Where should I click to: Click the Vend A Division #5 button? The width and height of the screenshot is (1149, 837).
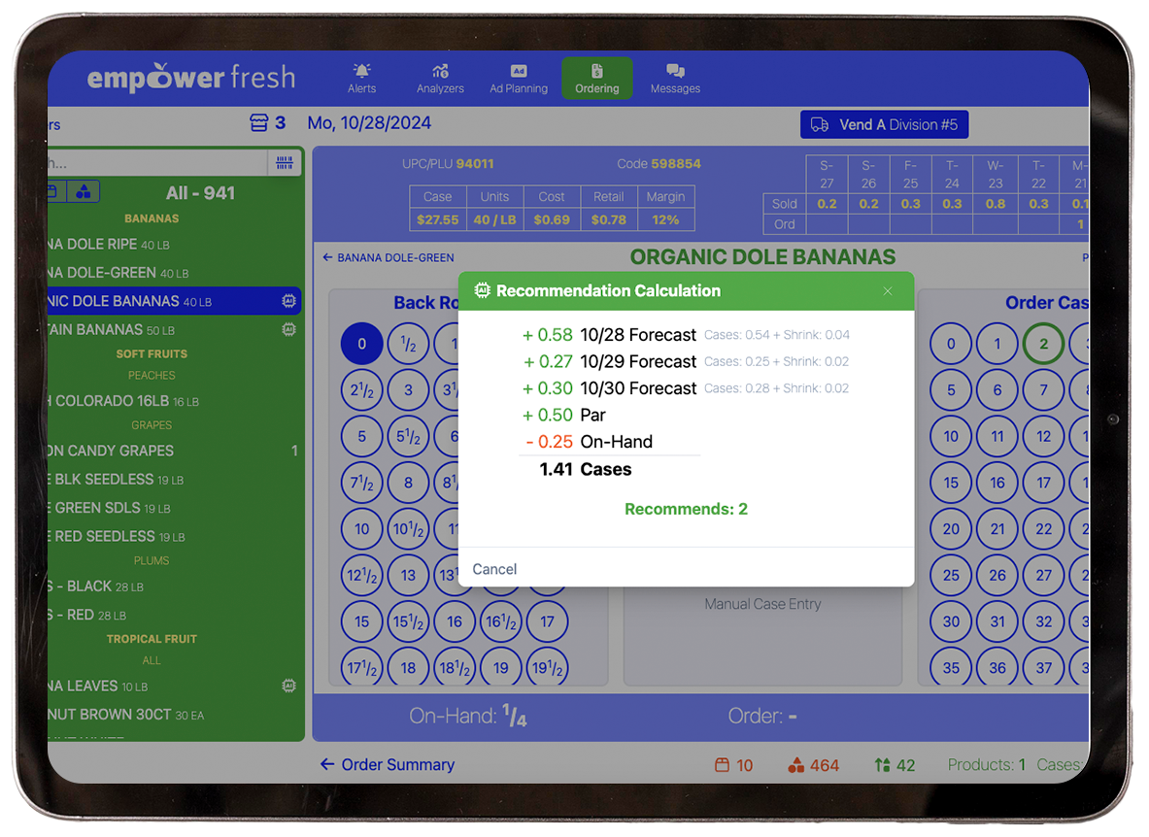tap(885, 124)
